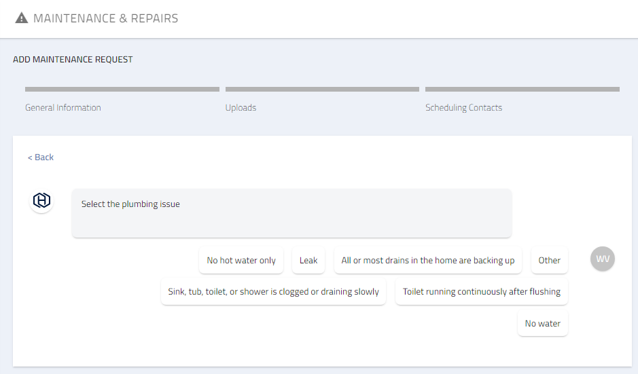Go back using the Back link

pyautogui.click(x=41, y=157)
